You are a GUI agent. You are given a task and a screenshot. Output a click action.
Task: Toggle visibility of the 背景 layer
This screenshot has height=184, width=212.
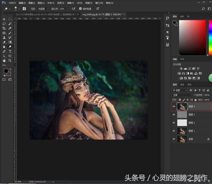174,139
